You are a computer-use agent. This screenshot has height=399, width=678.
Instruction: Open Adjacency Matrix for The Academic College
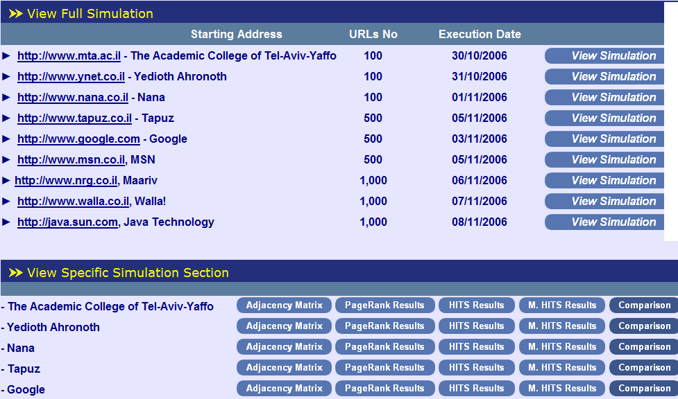point(284,305)
